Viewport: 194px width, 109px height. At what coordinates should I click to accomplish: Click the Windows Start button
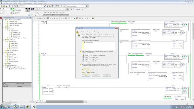[2, 107]
